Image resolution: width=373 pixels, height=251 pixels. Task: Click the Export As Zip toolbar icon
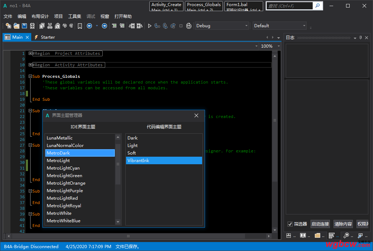pos(32,26)
